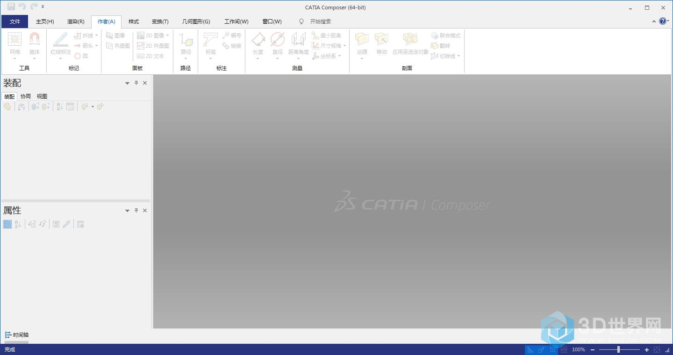Select the 协同 tab in the left panel
The height and width of the screenshot is (355, 673).
click(26, 96)
